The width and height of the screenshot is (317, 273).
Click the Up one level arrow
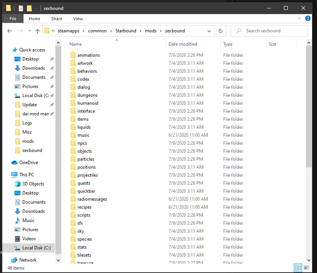coord(38,31)
